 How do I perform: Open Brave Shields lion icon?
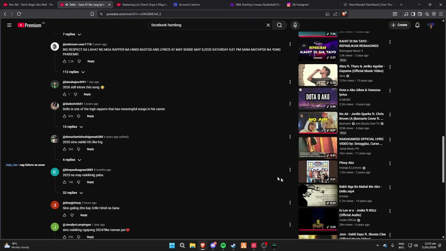coord(344,14)
